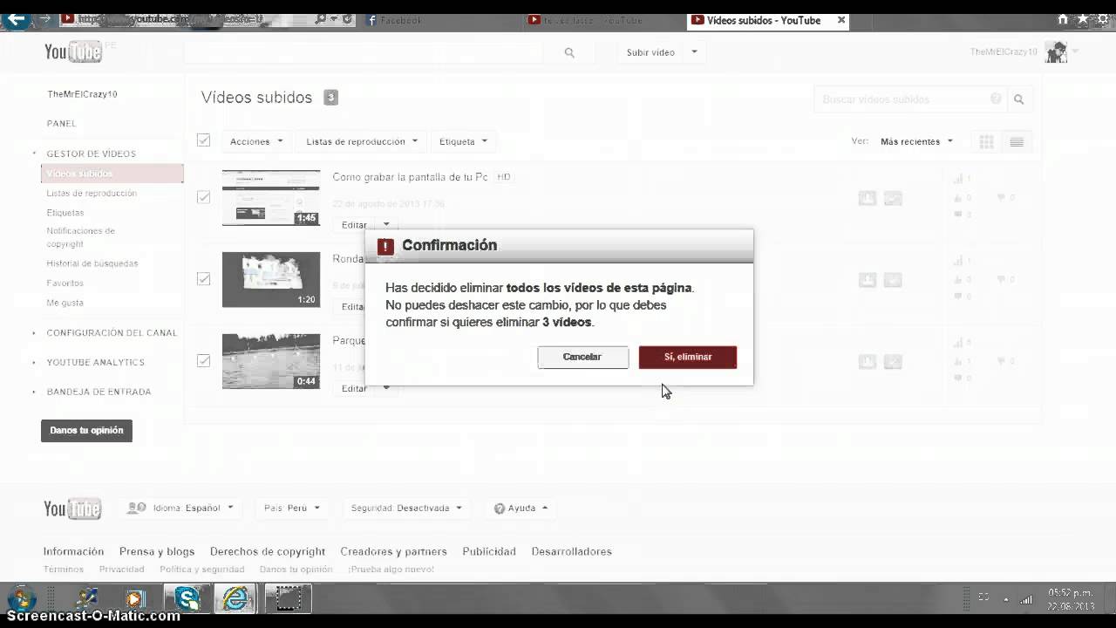
Task: Click the analytics chart icon in second video row
Action: click(x=892, y=280)
